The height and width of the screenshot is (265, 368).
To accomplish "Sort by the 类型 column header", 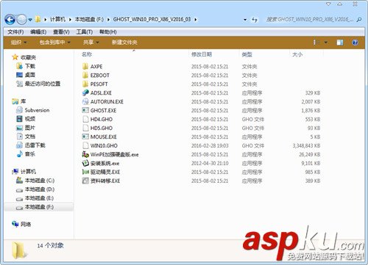I will [x=247, y=54].
